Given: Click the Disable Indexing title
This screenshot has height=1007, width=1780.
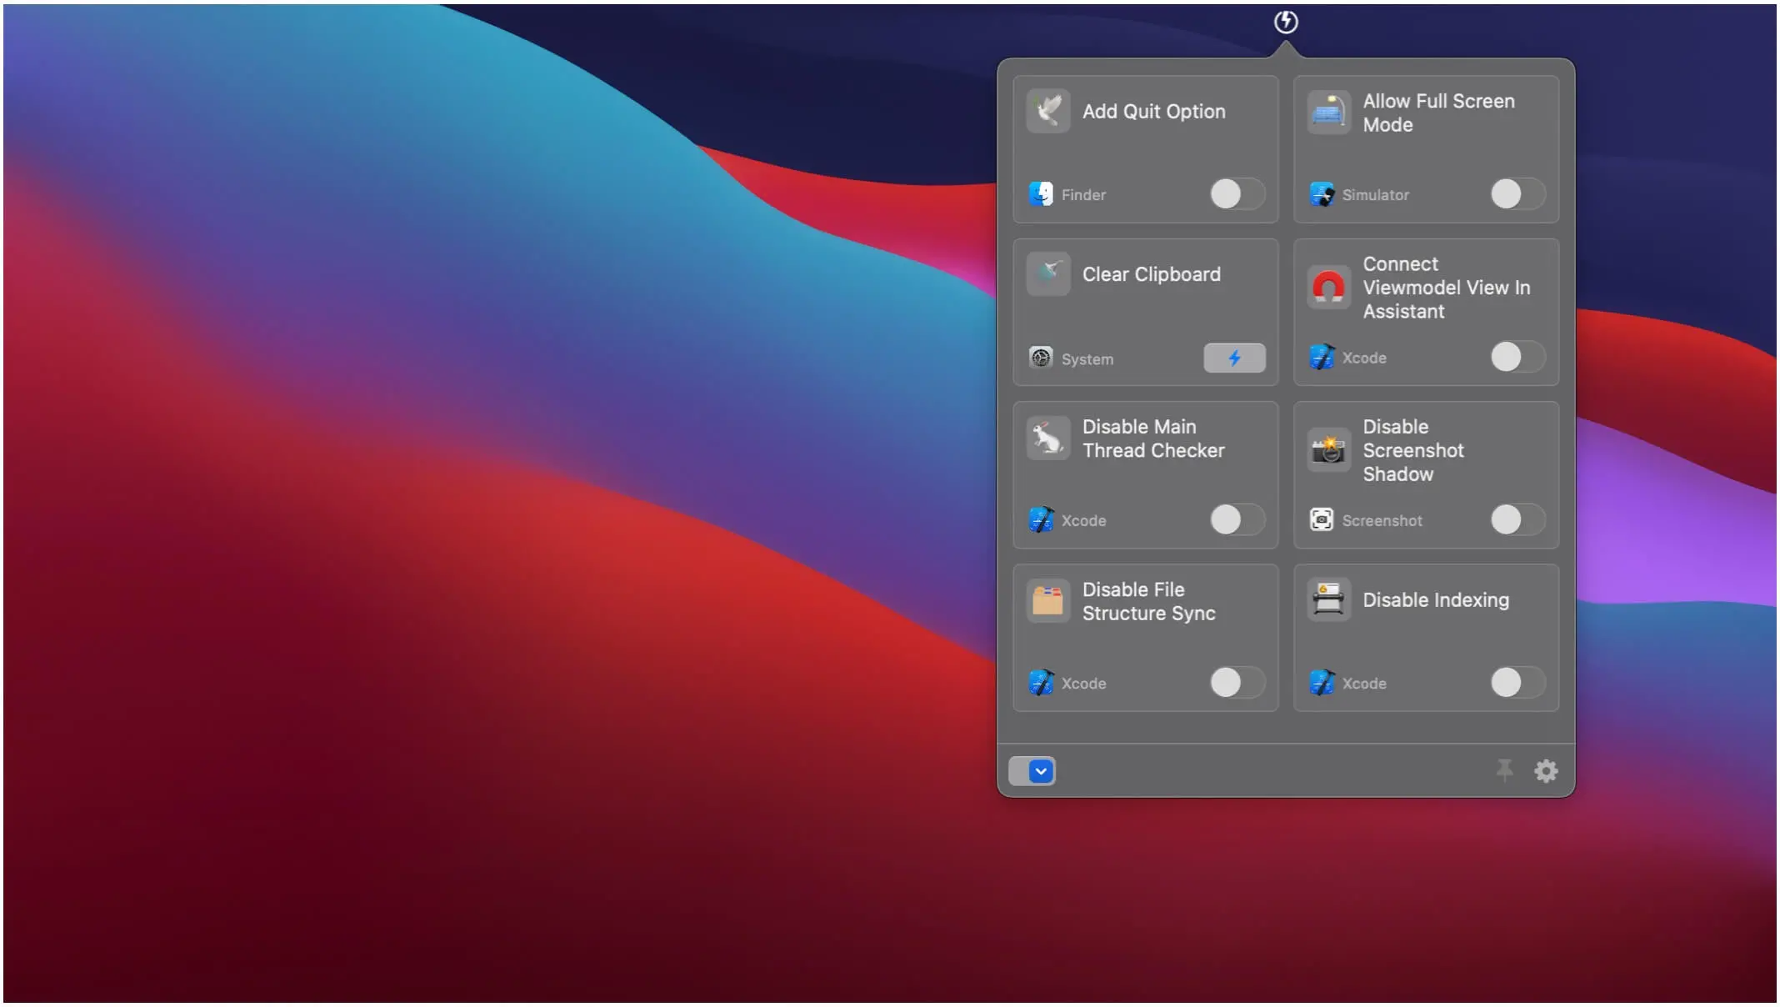Looking at the screenshot, I should [x=1436, y=599].
